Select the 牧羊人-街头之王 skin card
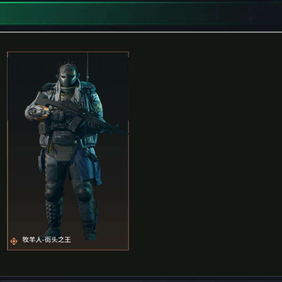 [x=68, y=151]
